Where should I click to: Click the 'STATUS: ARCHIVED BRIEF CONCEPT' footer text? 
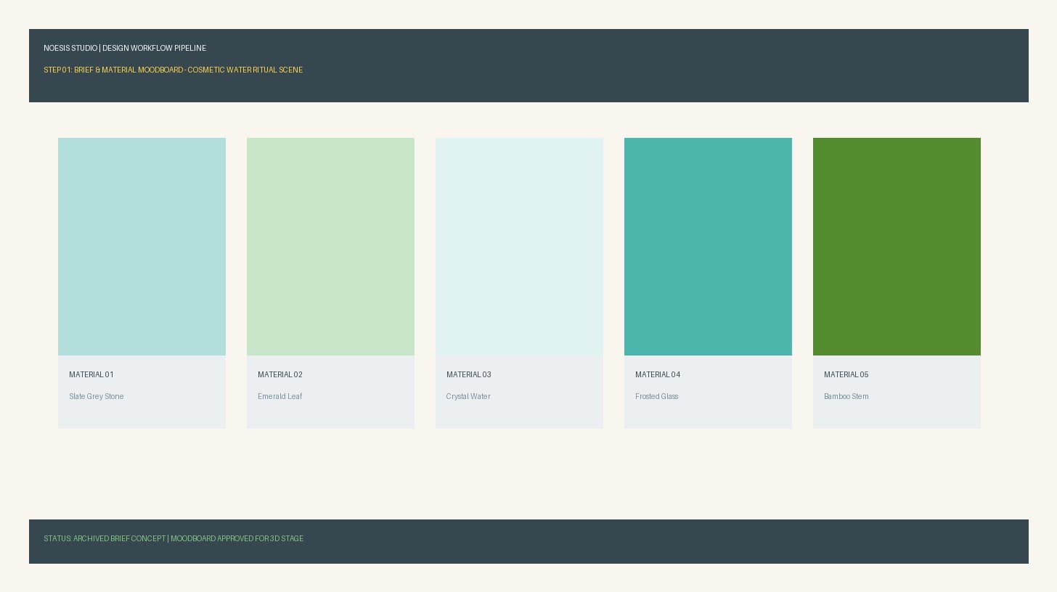click(x=105, y=538)
